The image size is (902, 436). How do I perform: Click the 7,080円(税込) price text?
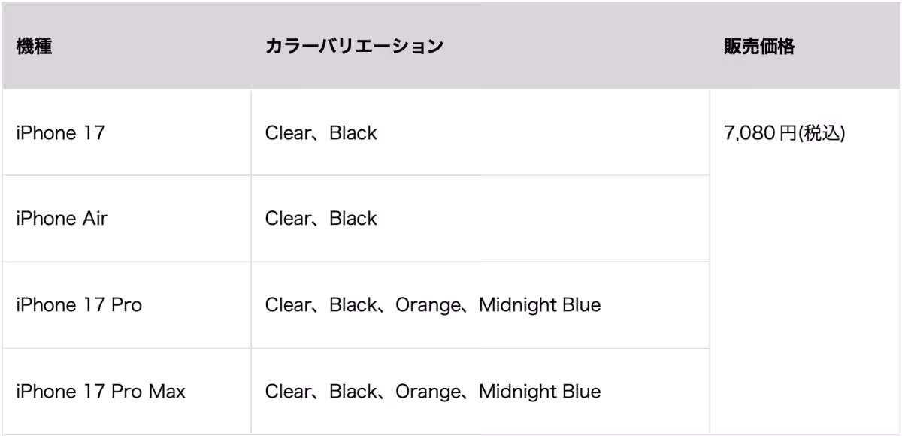coord(784,134)
